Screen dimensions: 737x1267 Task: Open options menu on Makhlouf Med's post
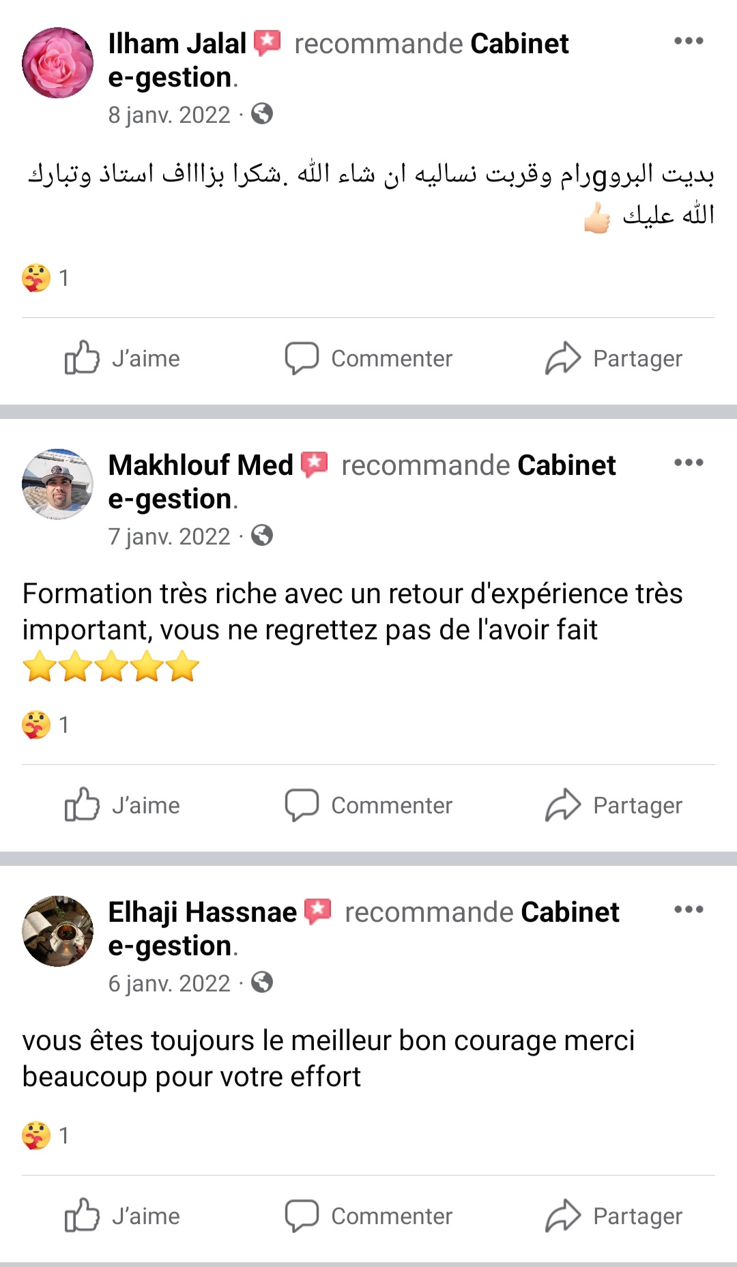point(688,463)
